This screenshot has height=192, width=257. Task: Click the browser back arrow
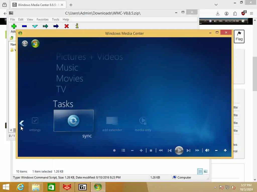pyautogui.click(x=5, y=13)
